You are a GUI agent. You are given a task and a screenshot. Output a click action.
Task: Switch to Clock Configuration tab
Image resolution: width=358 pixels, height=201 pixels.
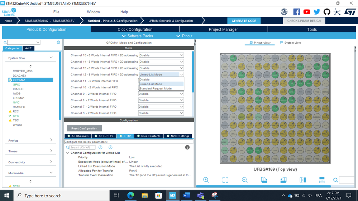[135, 29]
